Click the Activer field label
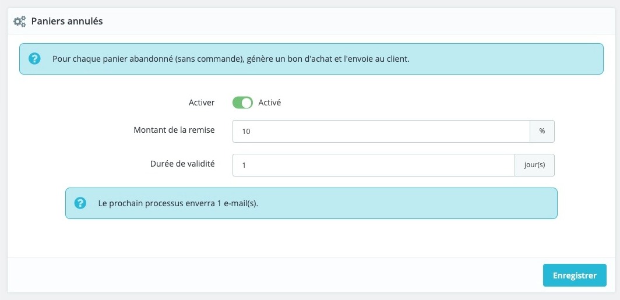Screen dimensions: 620x300 (x=202, y=103)
